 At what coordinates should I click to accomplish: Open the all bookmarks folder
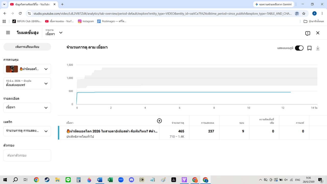click(x=314, y=21)
